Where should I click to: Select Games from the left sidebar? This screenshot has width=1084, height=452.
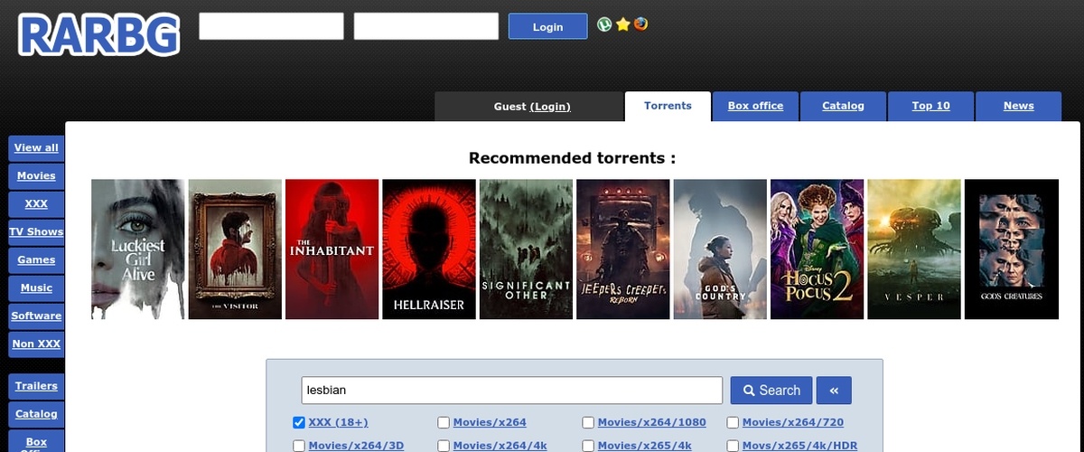[x=36, y=259]
